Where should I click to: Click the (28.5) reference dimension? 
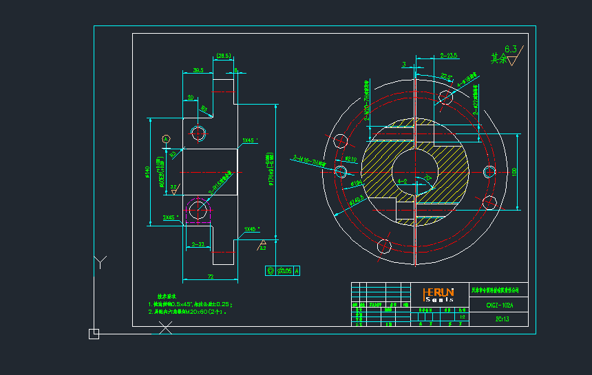click(224, 56)
